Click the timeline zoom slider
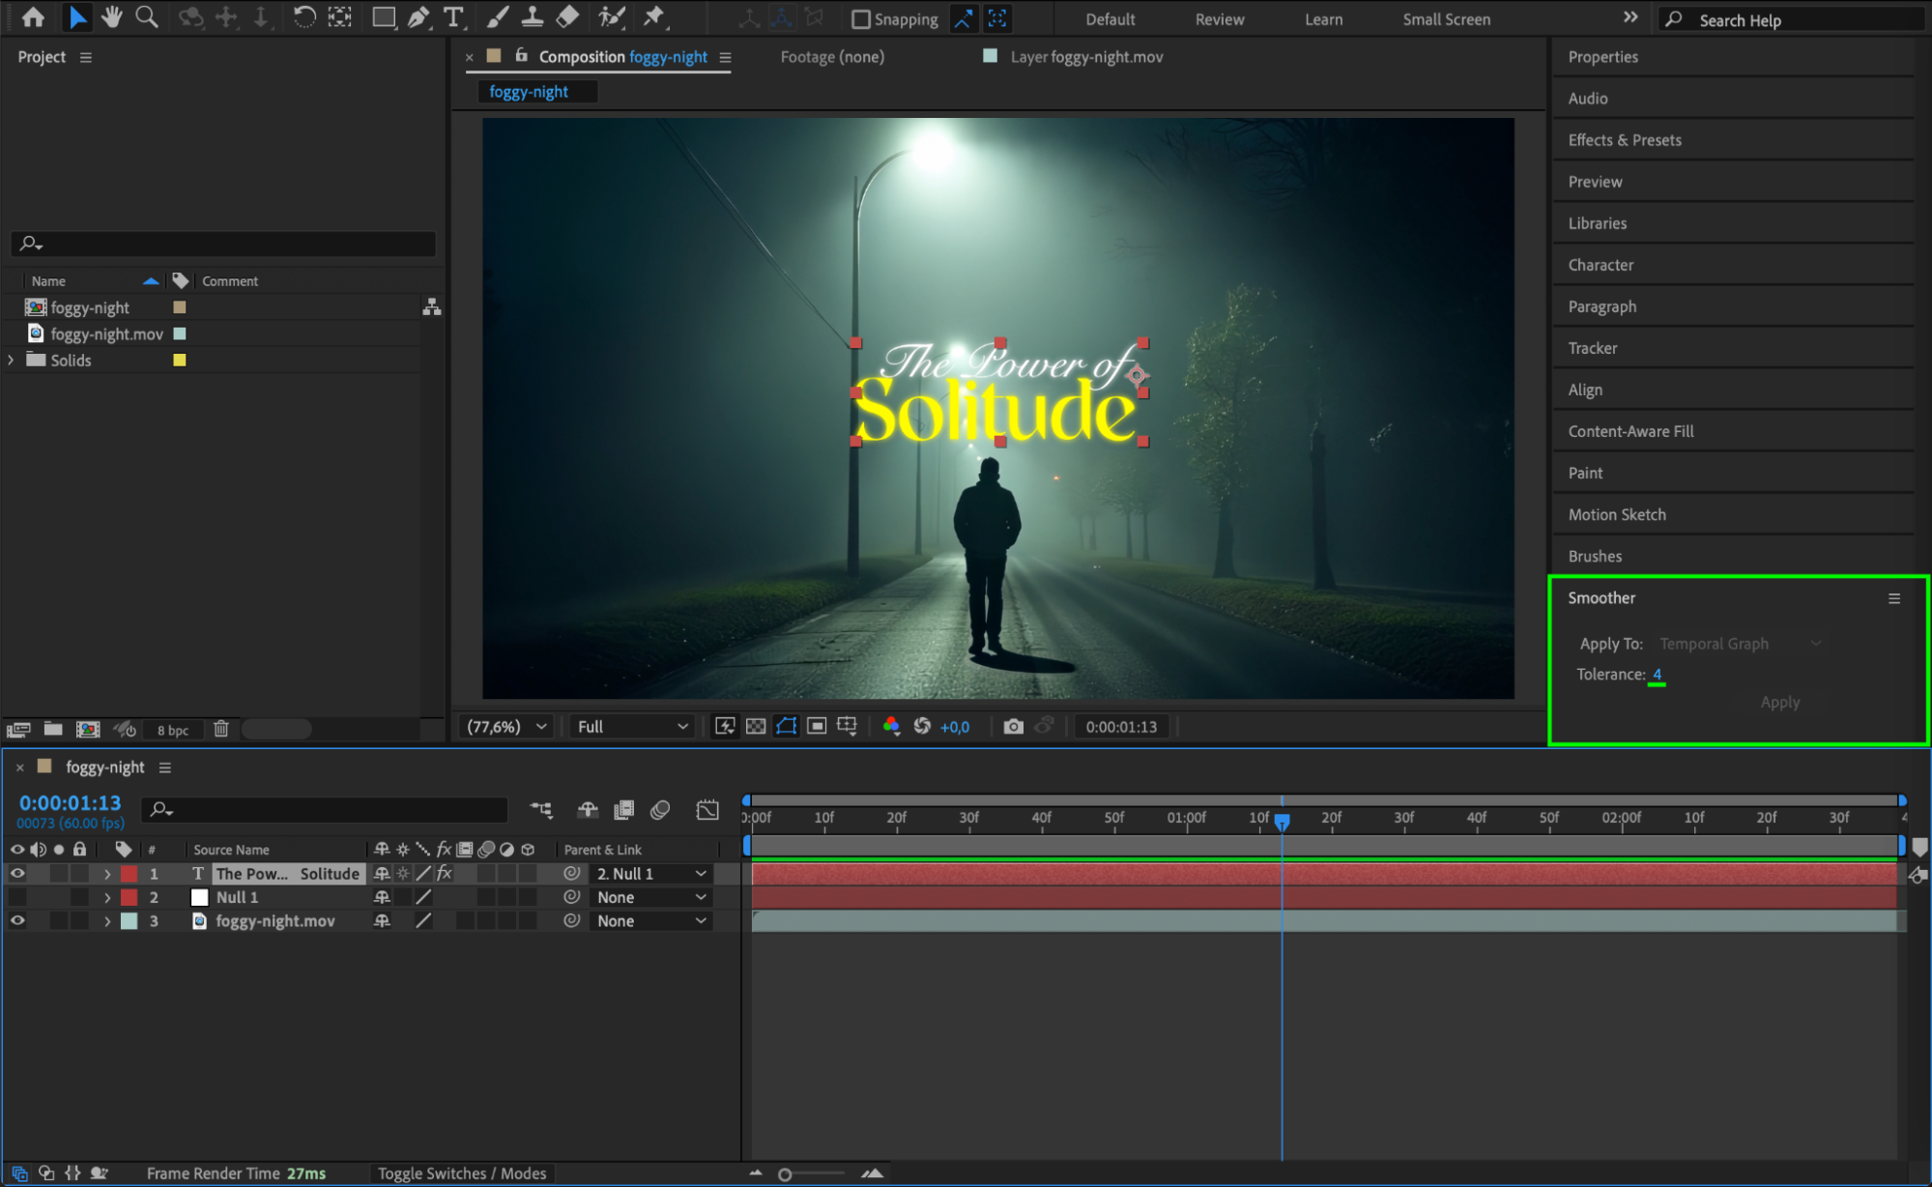This screenshot has height=1187, width=1932. 785,1174
